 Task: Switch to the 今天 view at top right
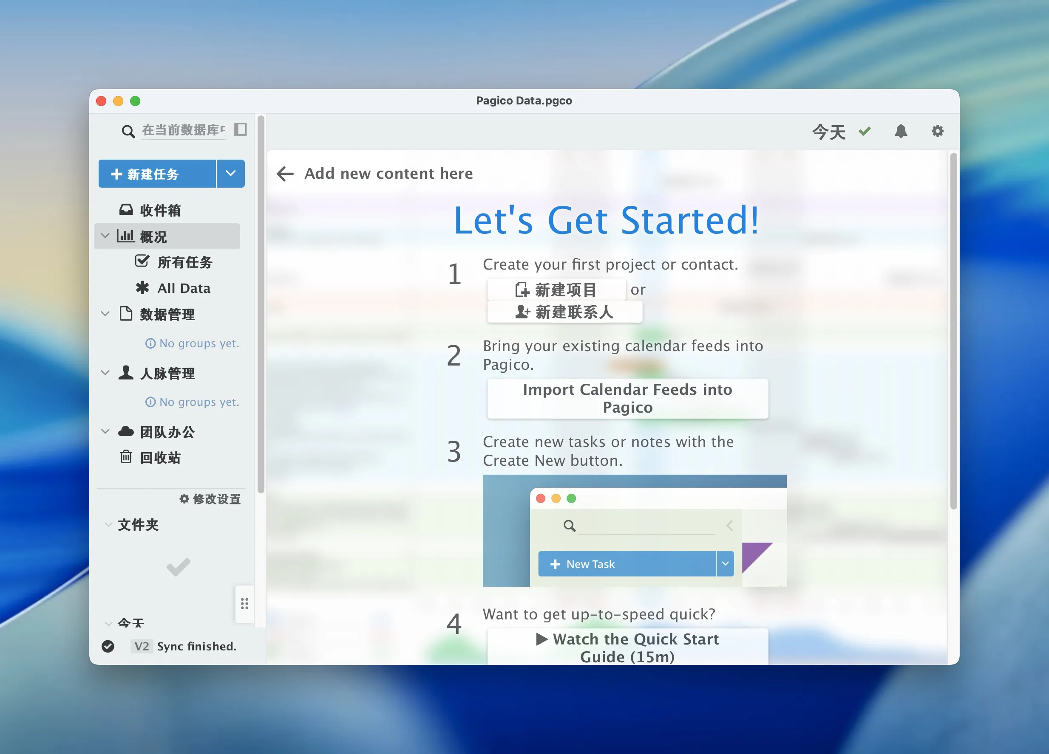point(828,131)
